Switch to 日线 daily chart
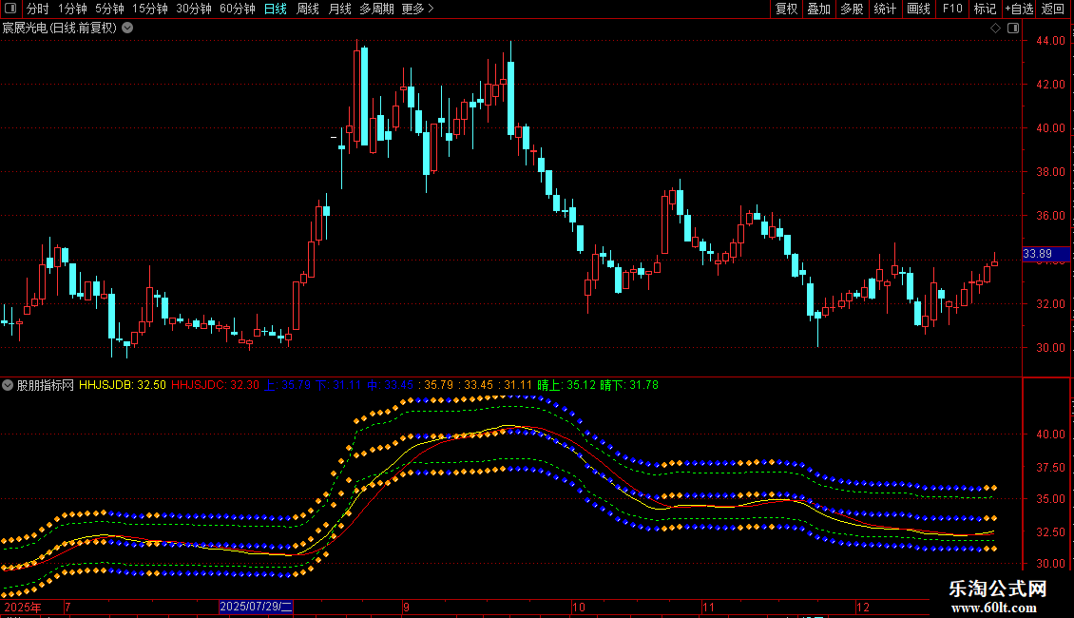The height and width of the screenshot is (618, 1074). point(276,9)
